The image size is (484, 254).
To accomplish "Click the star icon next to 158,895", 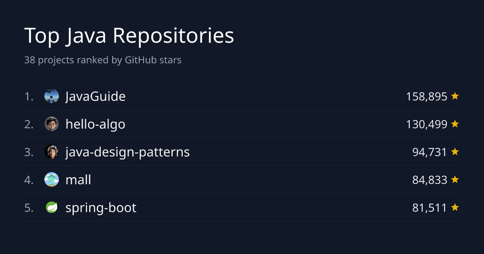I will [x=455, y=96].
